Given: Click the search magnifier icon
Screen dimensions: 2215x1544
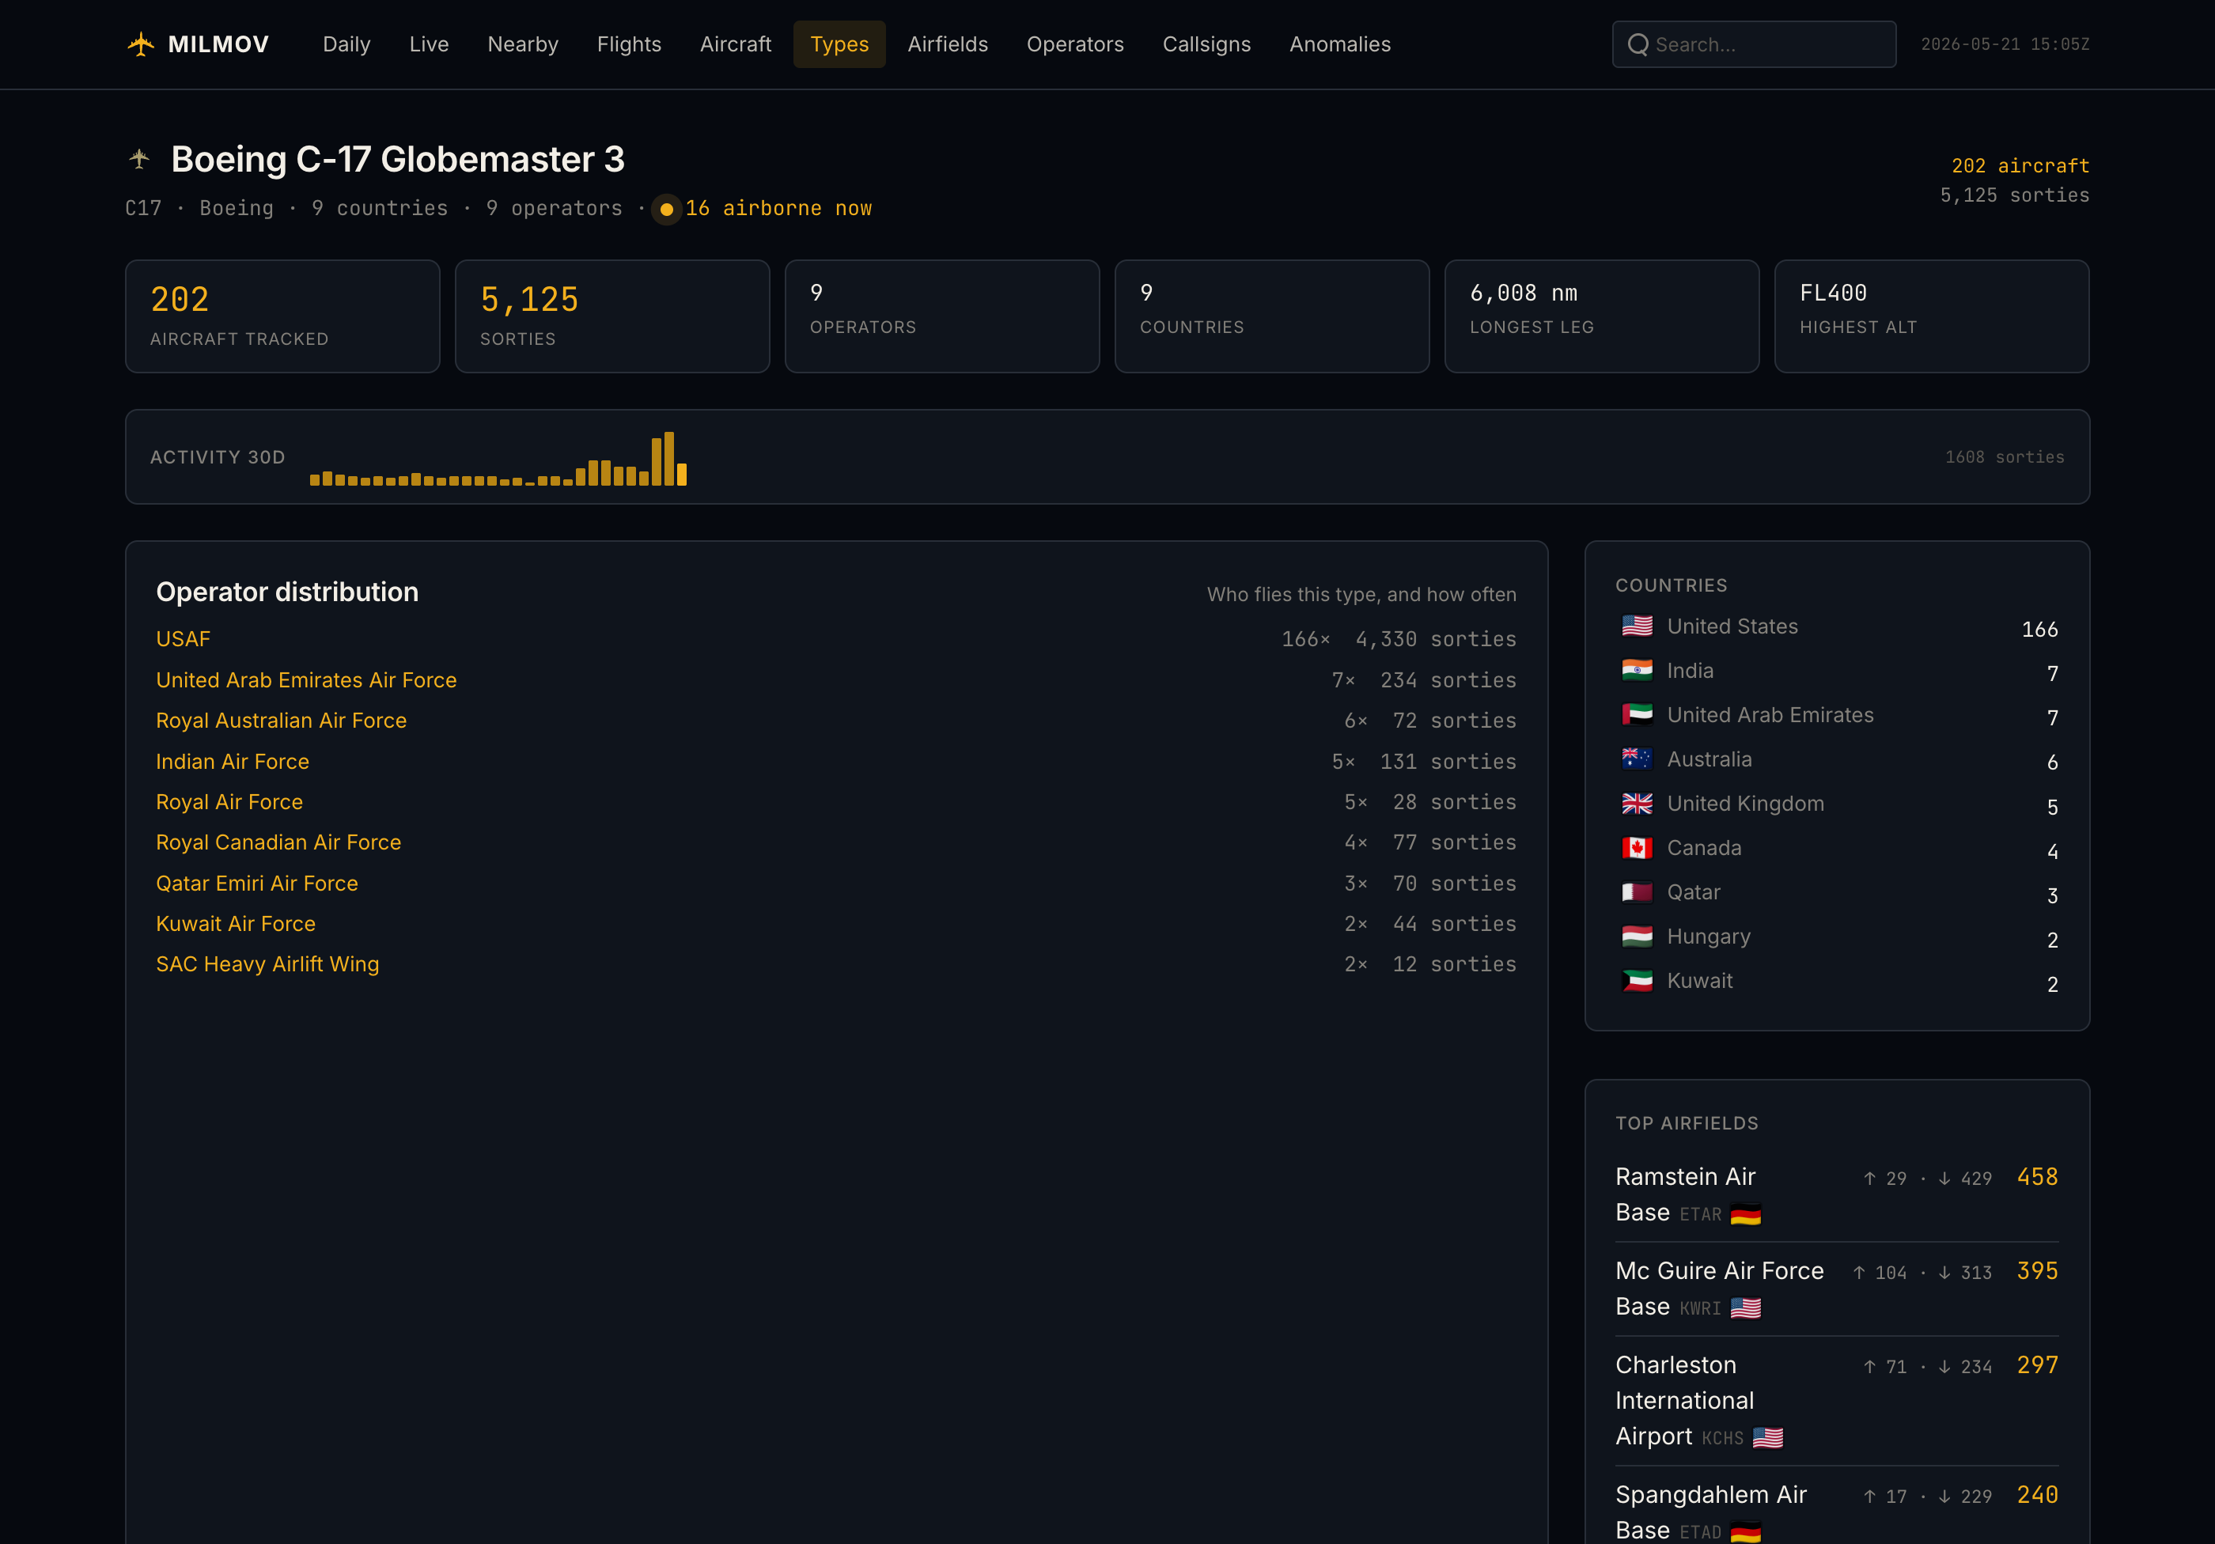Looking at the screenshot, I should [x=1638, y=44].
